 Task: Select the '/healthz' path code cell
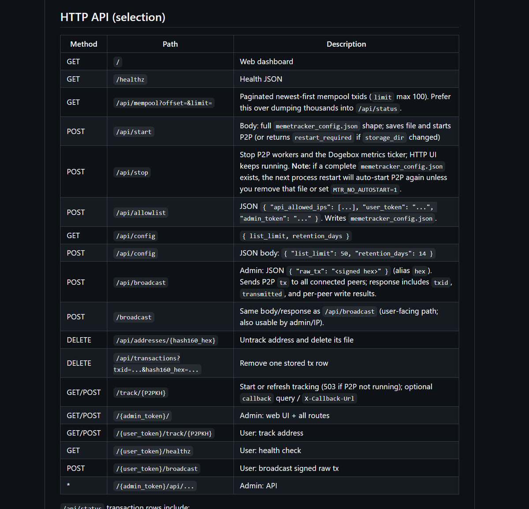point(130,79)
